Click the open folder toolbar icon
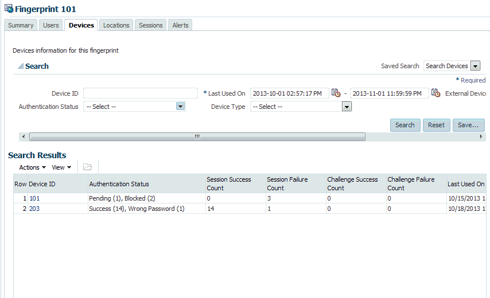 (87, 167)
